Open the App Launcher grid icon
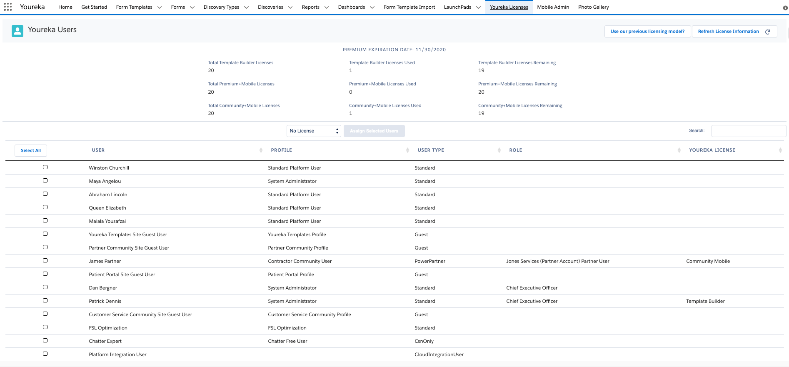Viewport: 789px width, 367px height. point(8,7)
